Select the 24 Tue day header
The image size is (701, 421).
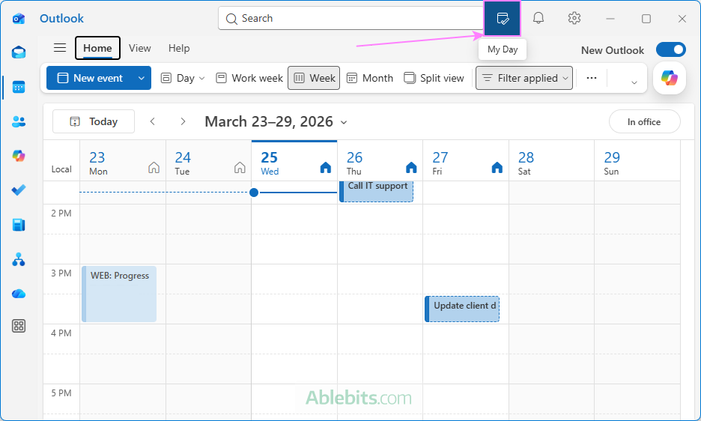[x=208, y=162]
